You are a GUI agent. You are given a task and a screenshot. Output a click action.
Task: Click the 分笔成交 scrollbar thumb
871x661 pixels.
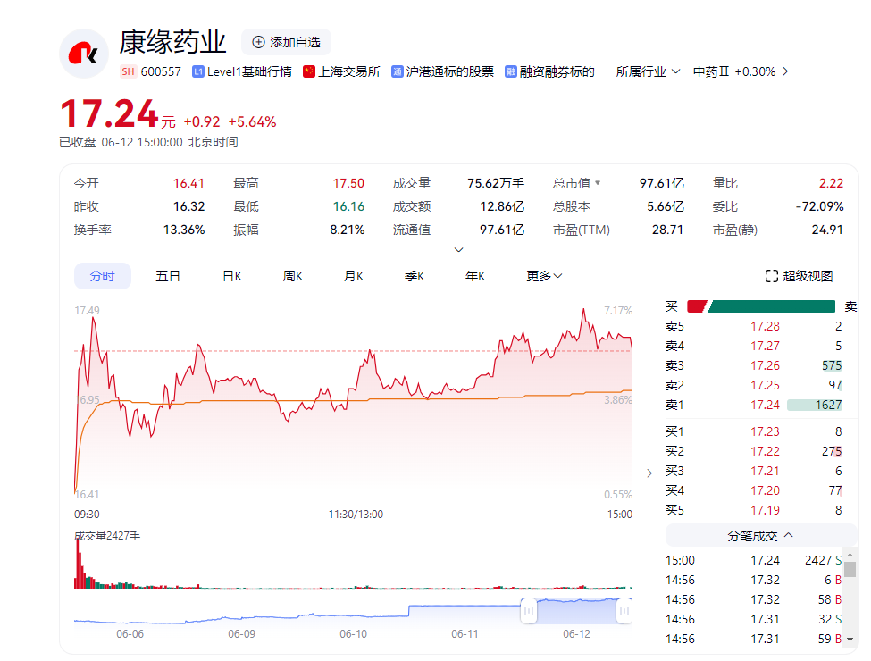850,569
